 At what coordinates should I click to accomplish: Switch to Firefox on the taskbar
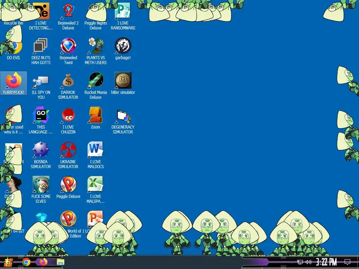[x=43, y=262]
